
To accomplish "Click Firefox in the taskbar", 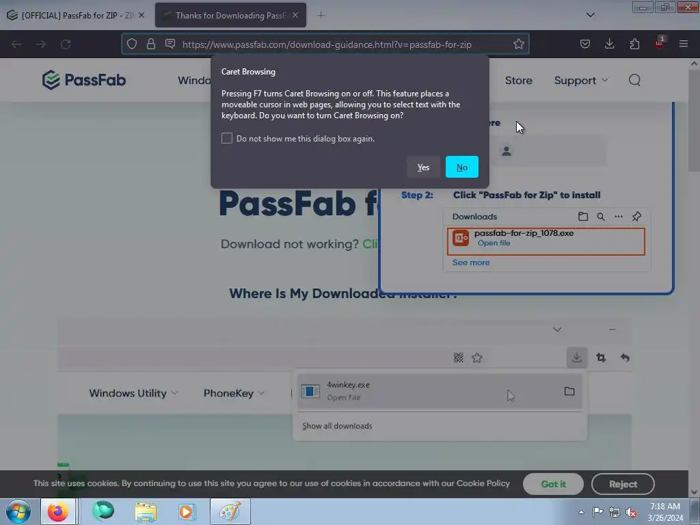I will pos(58,511).
